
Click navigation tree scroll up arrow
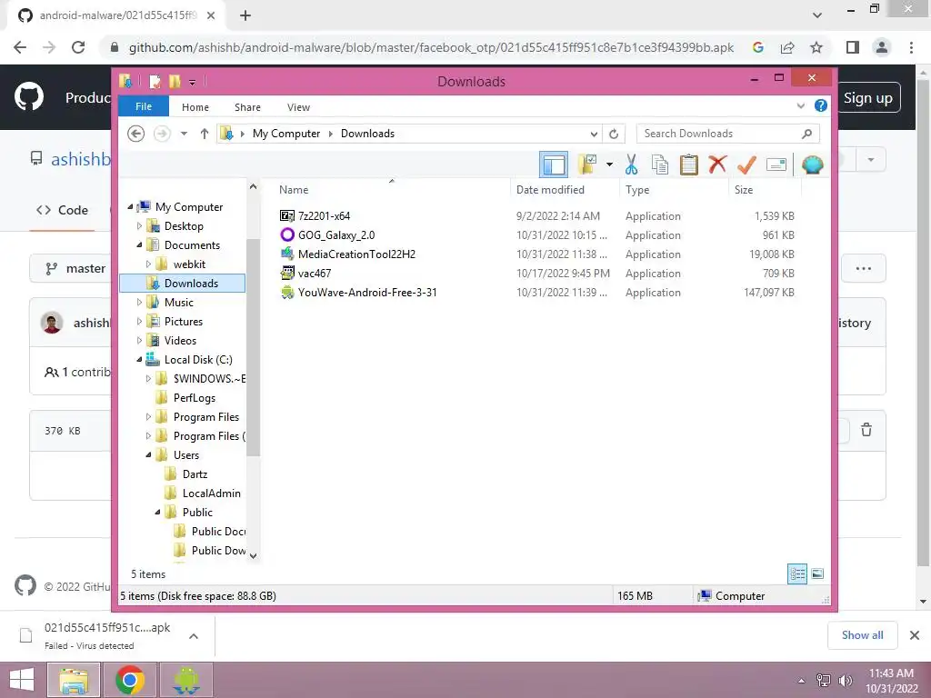pos(253,186)
